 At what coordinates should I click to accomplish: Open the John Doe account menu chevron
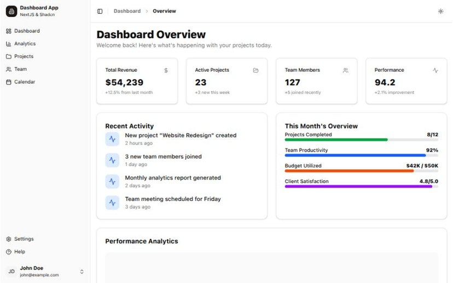[x=82, y=272]
